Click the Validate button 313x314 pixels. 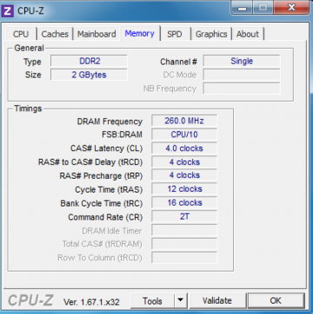217,301
